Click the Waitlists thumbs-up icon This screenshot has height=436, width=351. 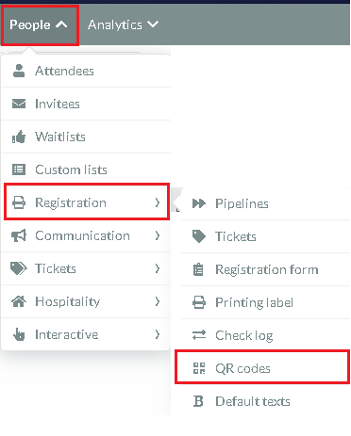(x=19, y=137)
